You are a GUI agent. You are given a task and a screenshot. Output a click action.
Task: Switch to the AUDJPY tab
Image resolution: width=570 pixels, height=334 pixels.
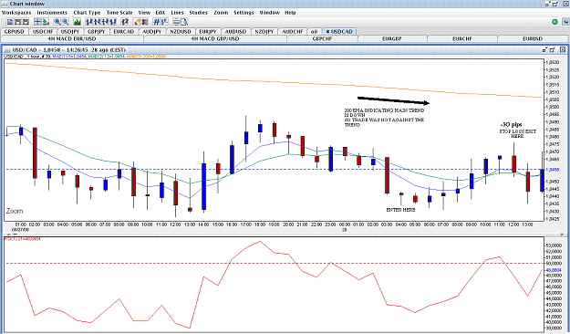pos(152,32)
